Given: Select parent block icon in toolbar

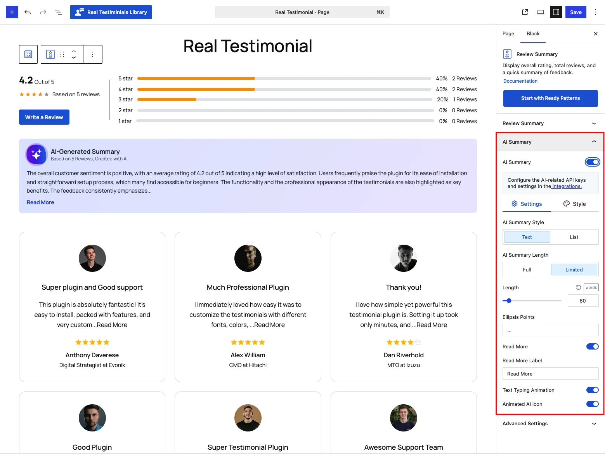Looking at the screenshot, I should (x=28, y=54).
